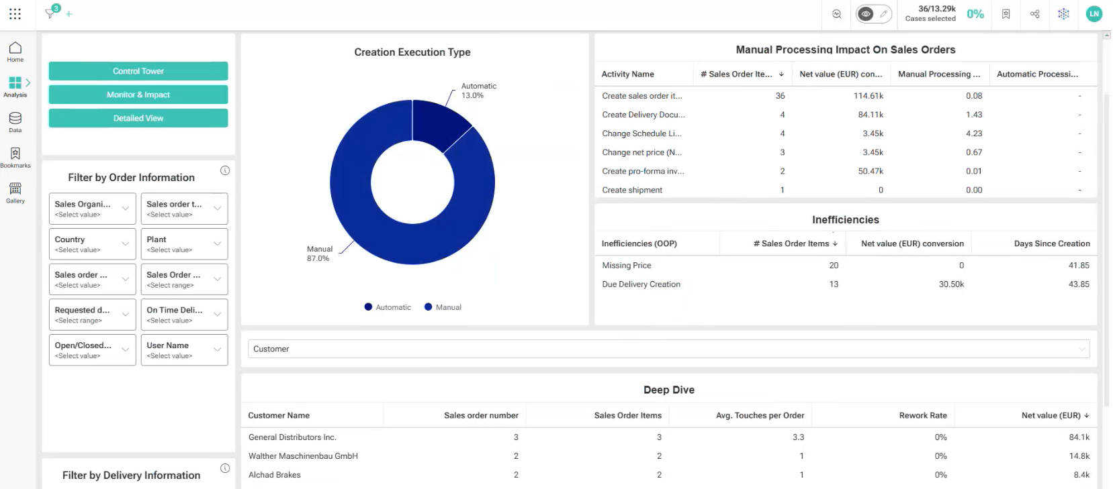Open the Detailed View button
1113x489 pixels.
[138, 118]
